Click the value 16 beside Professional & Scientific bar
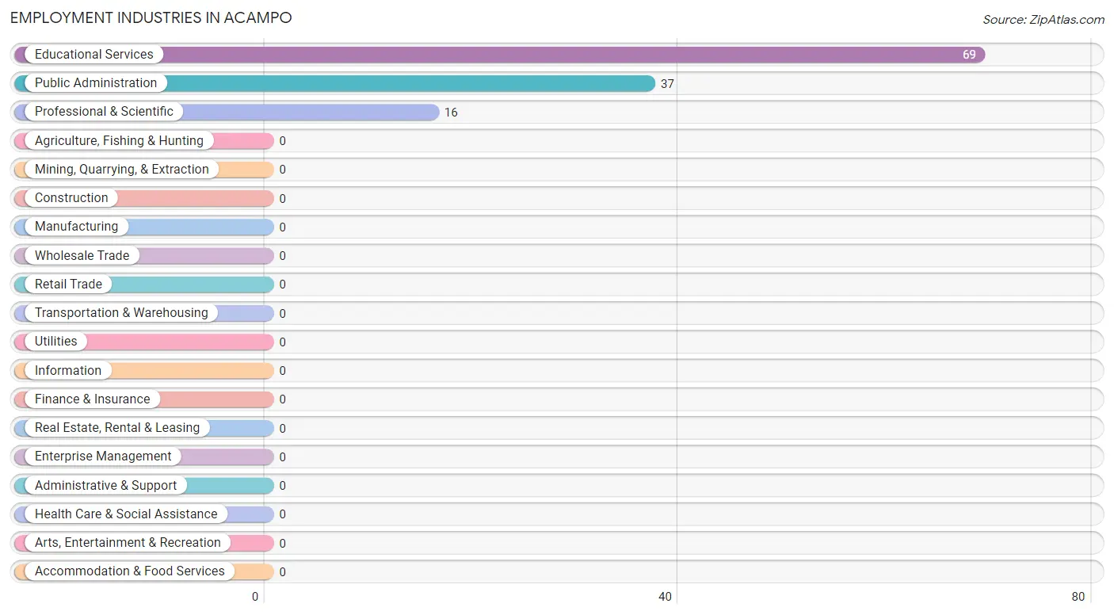The width and height of the screenshot is (1114, 615). coord(451,113)
